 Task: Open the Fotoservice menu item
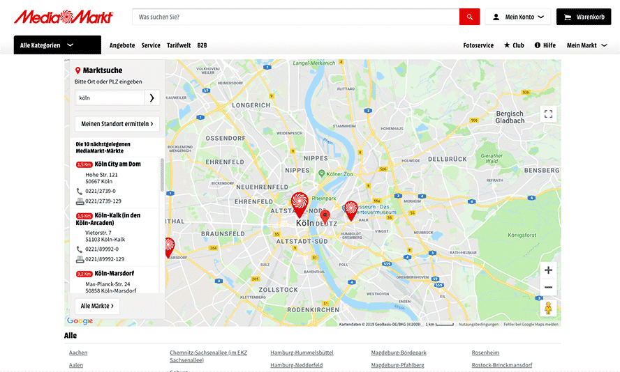[478, 45]
